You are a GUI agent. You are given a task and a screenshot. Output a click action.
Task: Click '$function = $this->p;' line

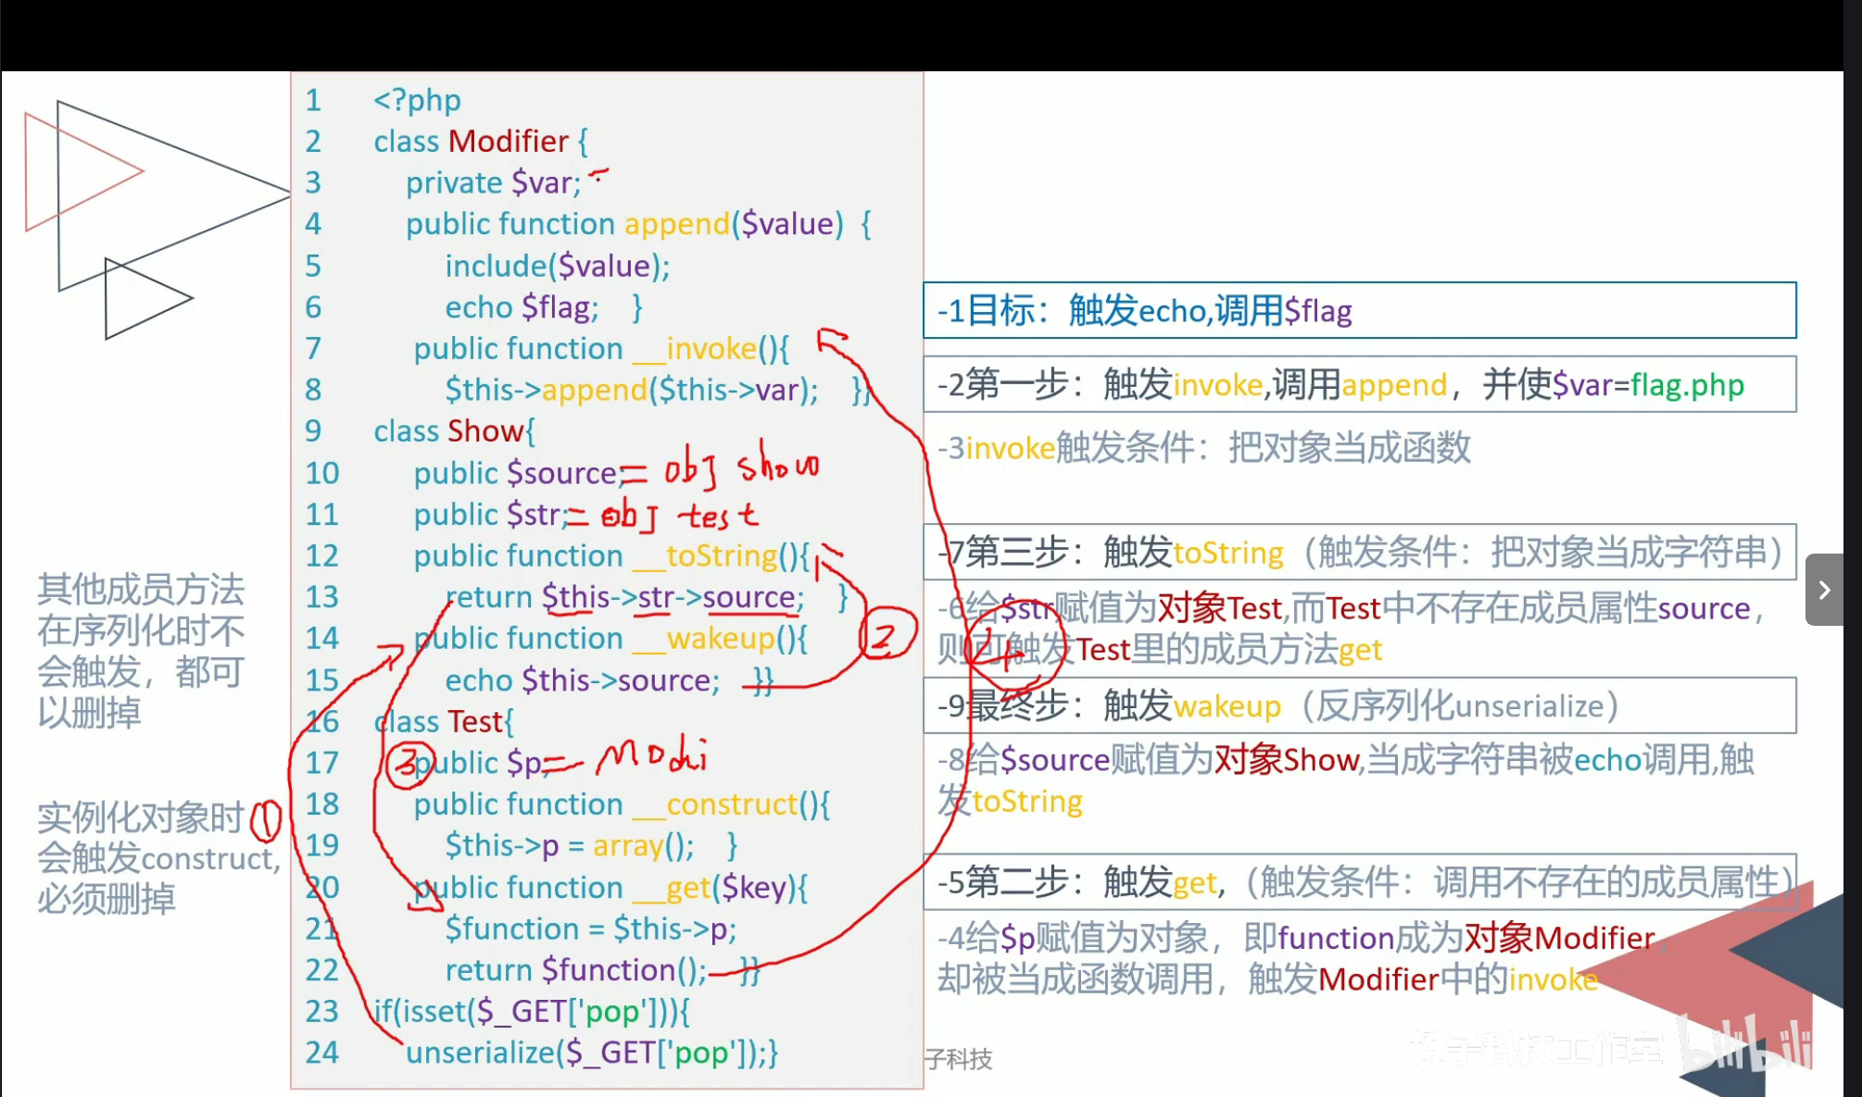pyautogui.click(x=590, y=929)
